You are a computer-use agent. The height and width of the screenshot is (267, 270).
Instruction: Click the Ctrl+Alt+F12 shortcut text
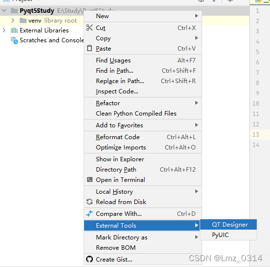click(178, 170)
